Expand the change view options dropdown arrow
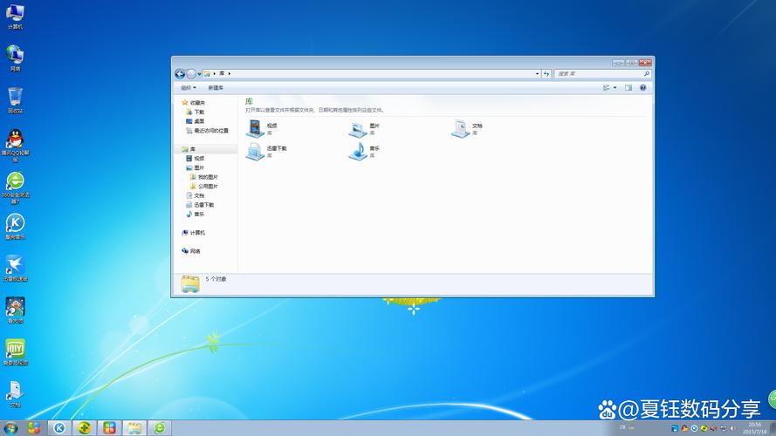 pos(615,88)
